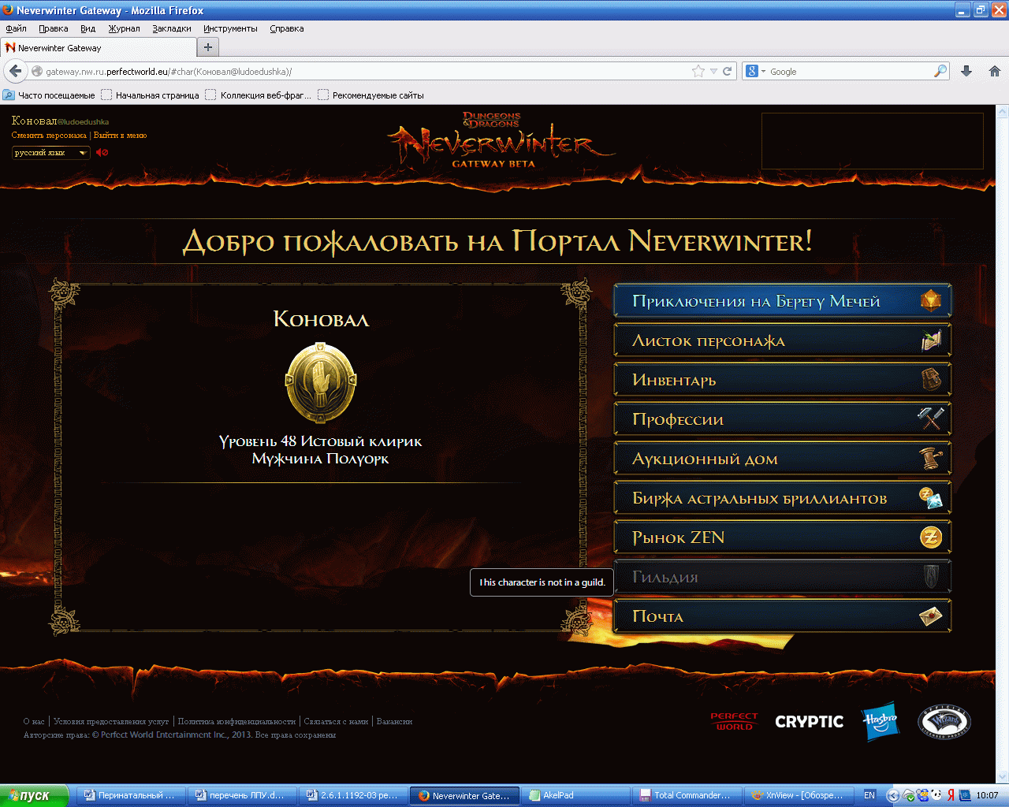Click the inventory backpack icon
This screenshot has height=807, width=1009.
tap(931, 380)
